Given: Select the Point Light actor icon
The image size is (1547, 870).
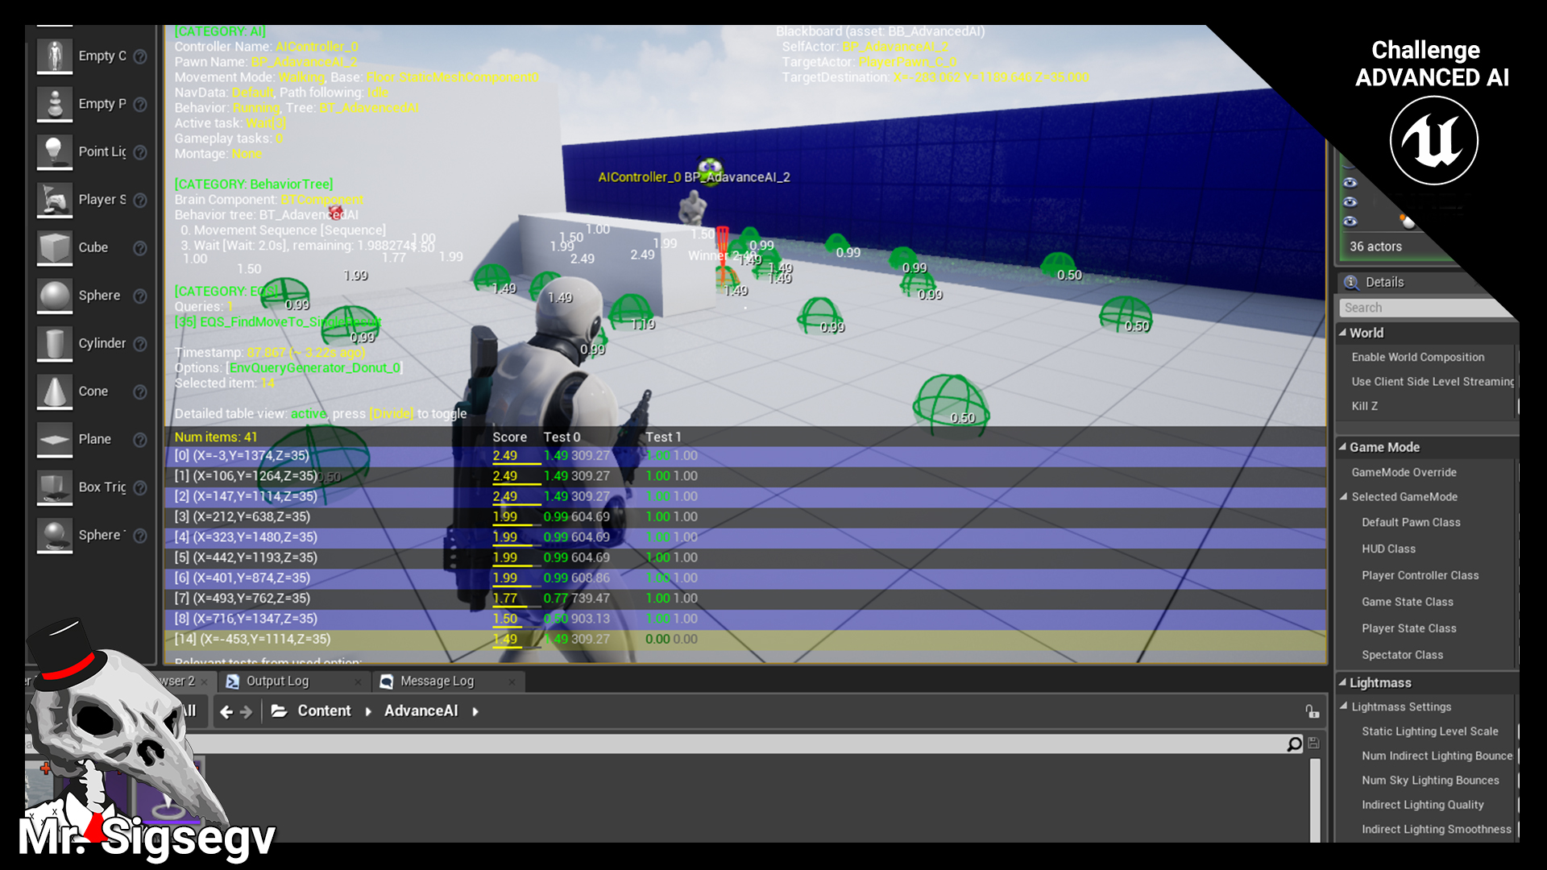Looking at the screenshot, I should (54, 151).
